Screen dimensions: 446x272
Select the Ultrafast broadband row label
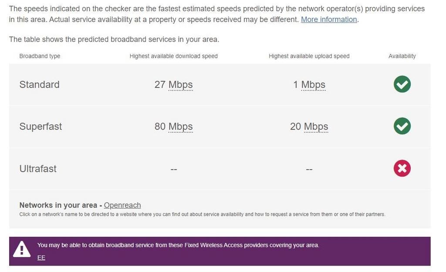tap(38, 169)
